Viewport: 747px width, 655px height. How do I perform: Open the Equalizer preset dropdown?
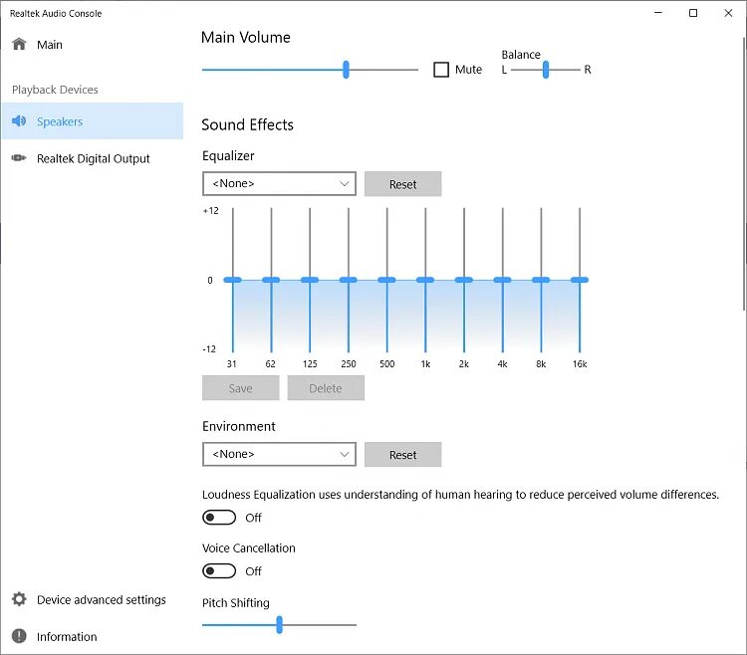pos(279,184)
